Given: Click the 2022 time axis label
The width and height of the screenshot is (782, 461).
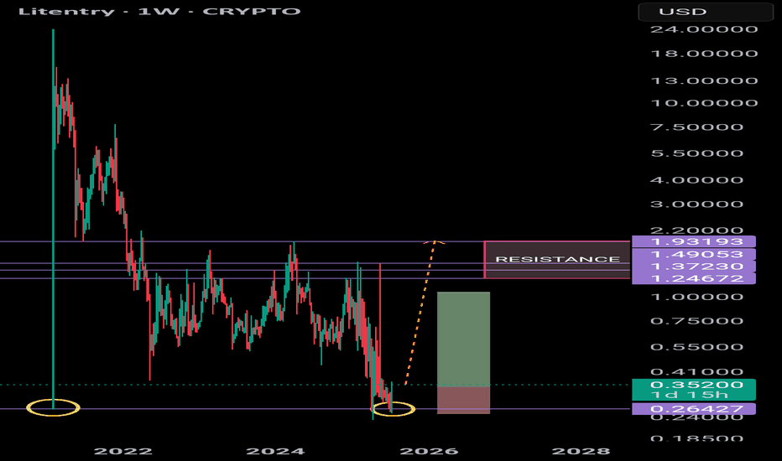Looking at the screenshot, I should (x=123, y=452).
